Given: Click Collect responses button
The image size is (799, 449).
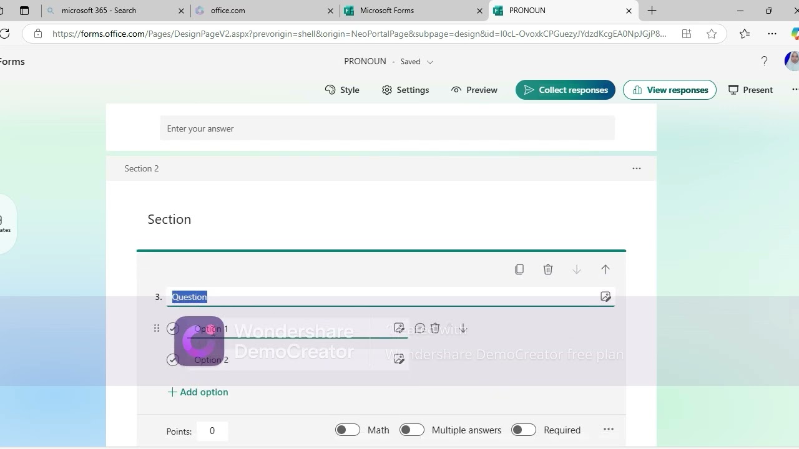Looking at the screenshot, I should (566, 90).
